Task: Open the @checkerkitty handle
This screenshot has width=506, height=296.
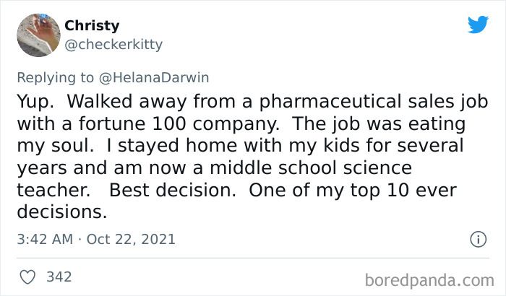Action: (x=113, y=45)
